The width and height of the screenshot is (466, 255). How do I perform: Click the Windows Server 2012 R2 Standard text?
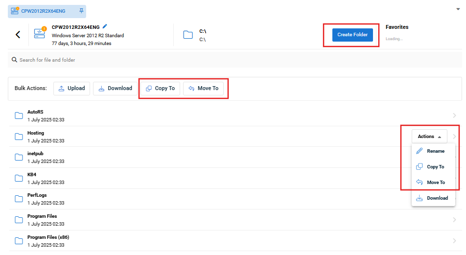[88, 35]
